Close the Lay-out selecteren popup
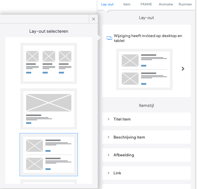This screenshot has width=197, height=189. 93,19
